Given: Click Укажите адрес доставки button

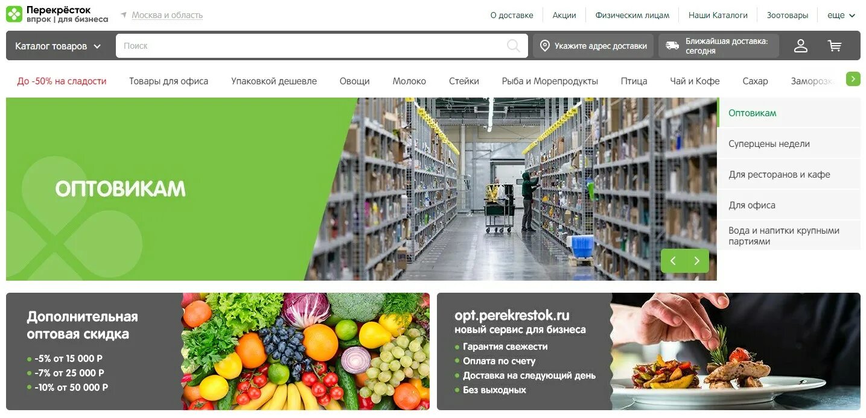Looking at the screenshot, I should click(x=593, y=46).
